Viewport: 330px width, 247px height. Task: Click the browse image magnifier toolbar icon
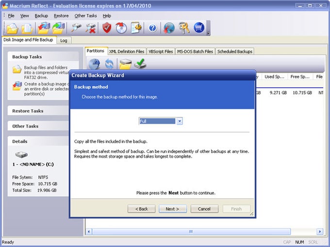tap(76, 28)
